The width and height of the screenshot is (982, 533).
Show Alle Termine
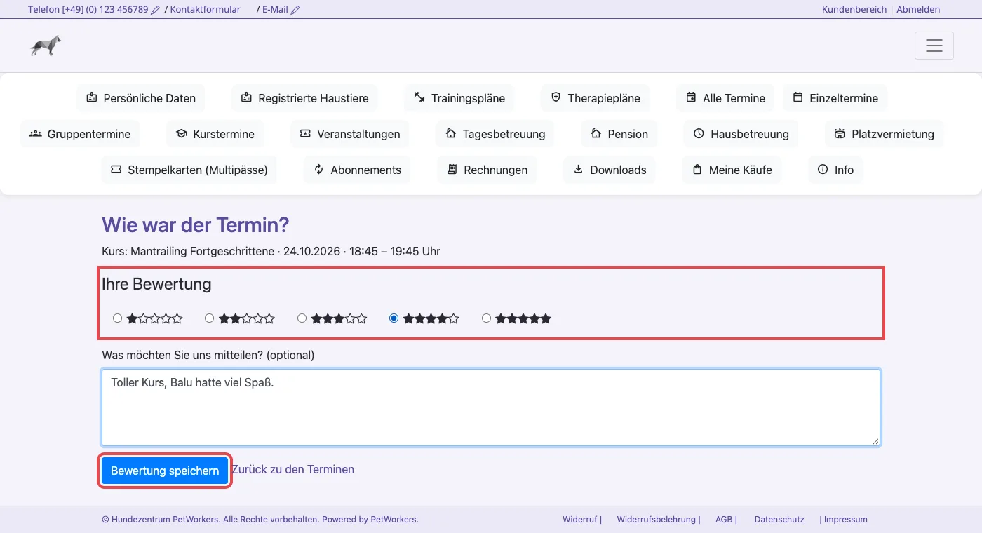click(x=725, y=98)
